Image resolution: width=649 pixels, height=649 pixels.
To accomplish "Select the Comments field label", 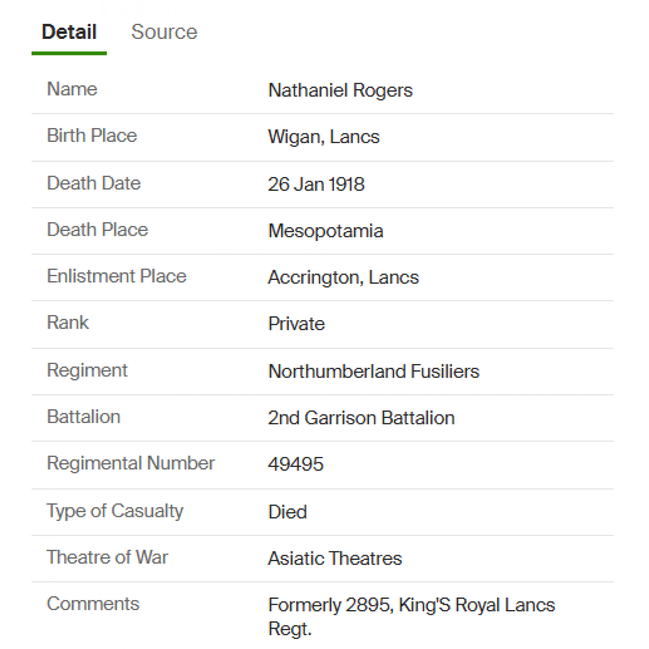I will (93, 604).
